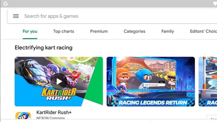Image resolution: width=217 pixels, height=122 pixels.
Task: Click the NEXON Company developer name
Action: (50, 118)
